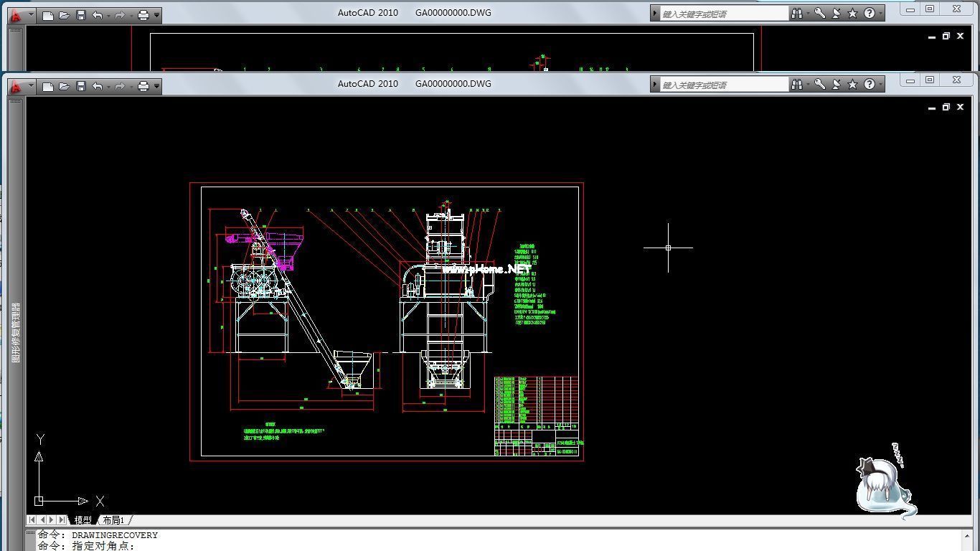This screenshot has height=551, width=980.
Task: Click New file icon in lower window toolbar
Action: 48,86
